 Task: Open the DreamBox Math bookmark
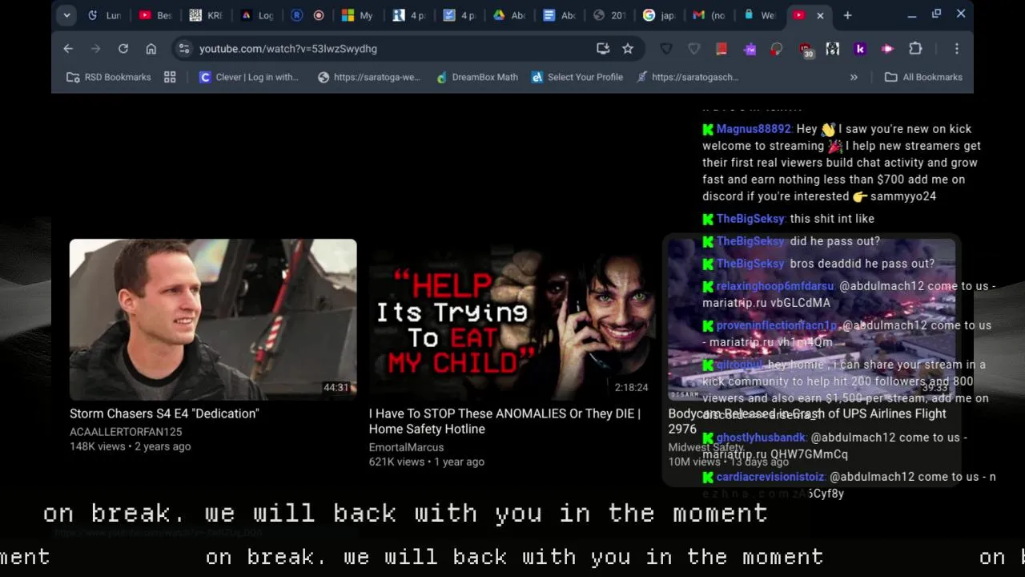click(477, 77)
